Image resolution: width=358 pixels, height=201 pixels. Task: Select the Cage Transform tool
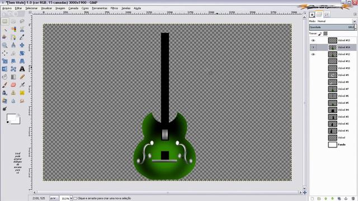13,69
